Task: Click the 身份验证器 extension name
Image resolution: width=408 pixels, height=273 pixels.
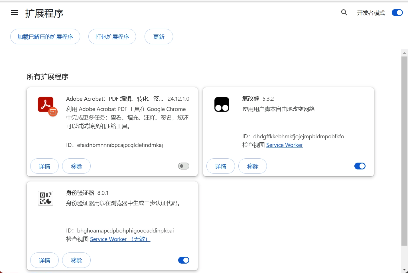Action: coord(80,193)
